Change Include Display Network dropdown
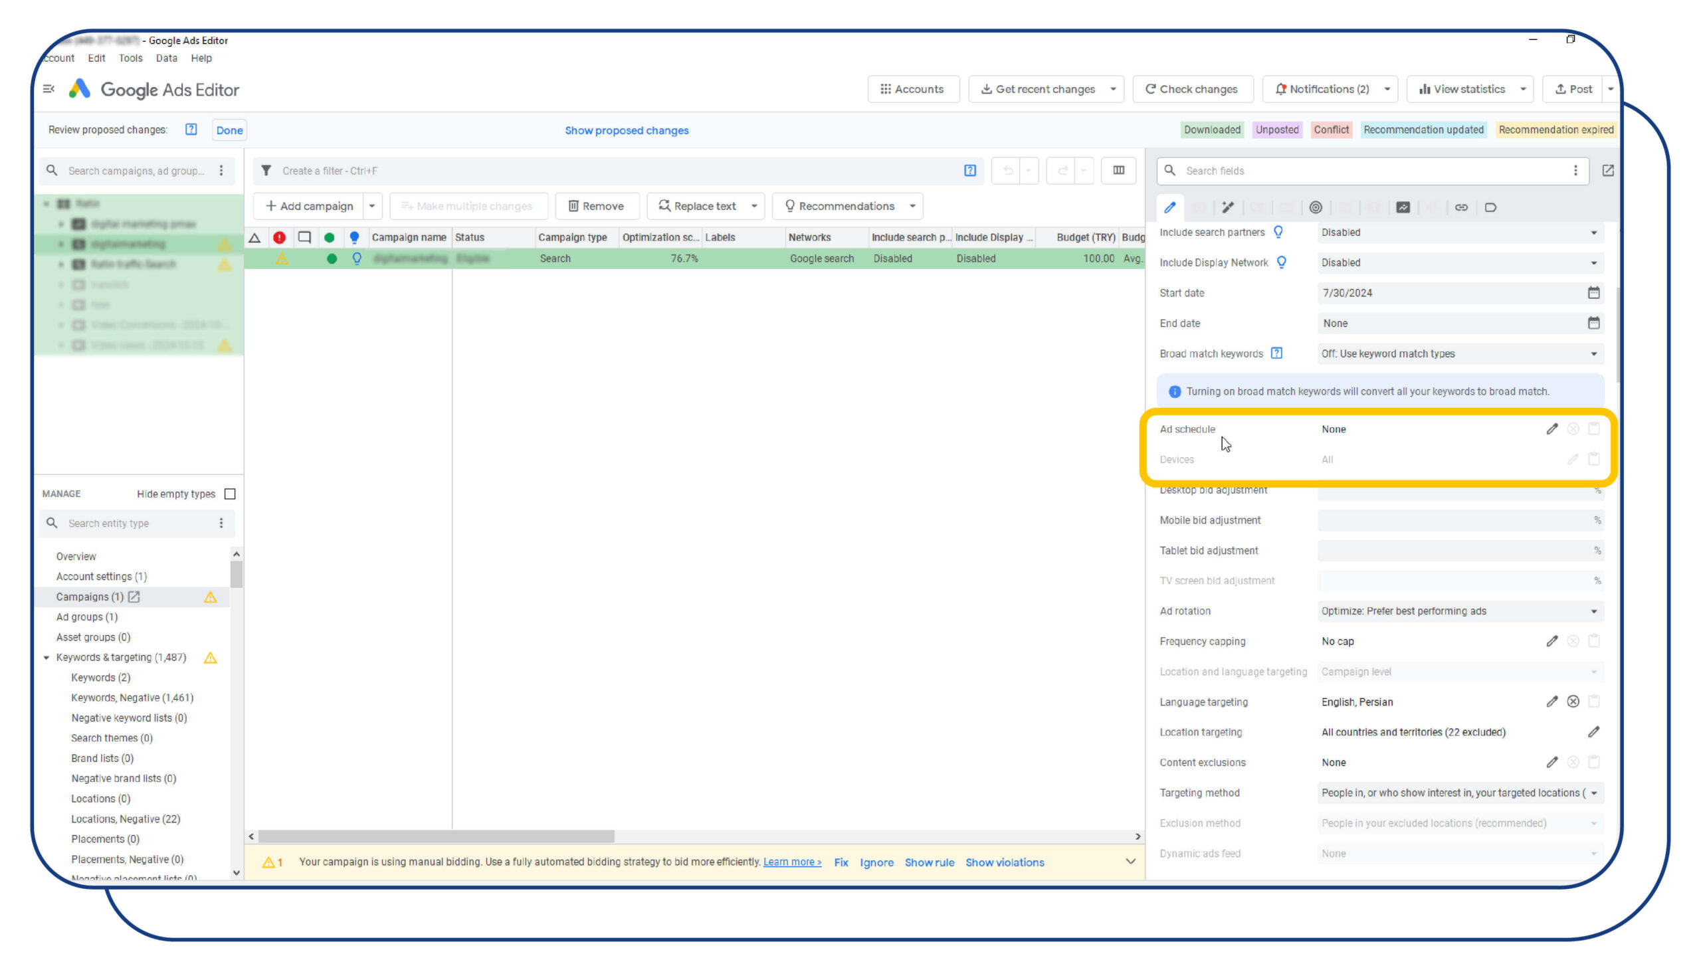 pyautogui.click(x=1460, y=262)
